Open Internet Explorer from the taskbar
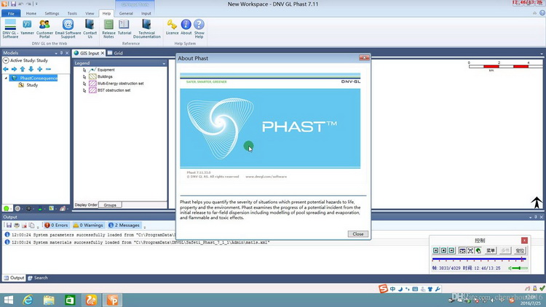 28,300
